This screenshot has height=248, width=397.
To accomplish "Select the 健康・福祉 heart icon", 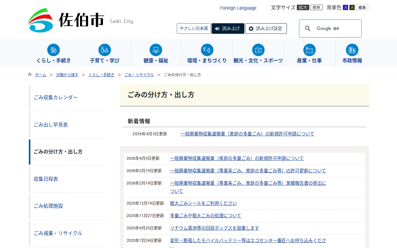I will (x=156, y=50).
